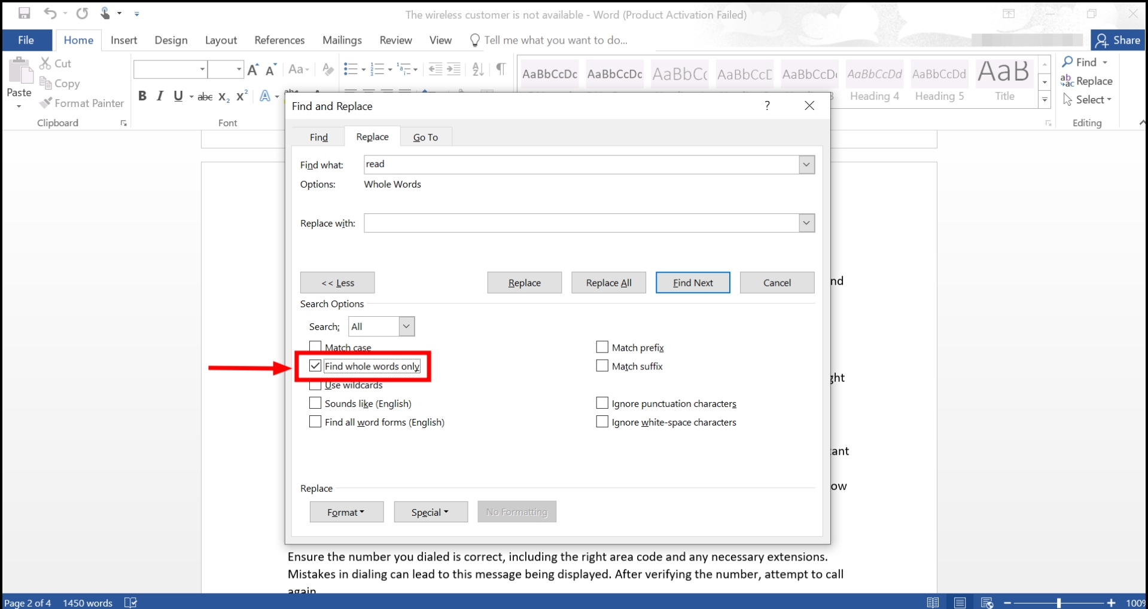Click the Bullets list icon
The width and height of the screenshot is (1148, 609).
[351, 69]
